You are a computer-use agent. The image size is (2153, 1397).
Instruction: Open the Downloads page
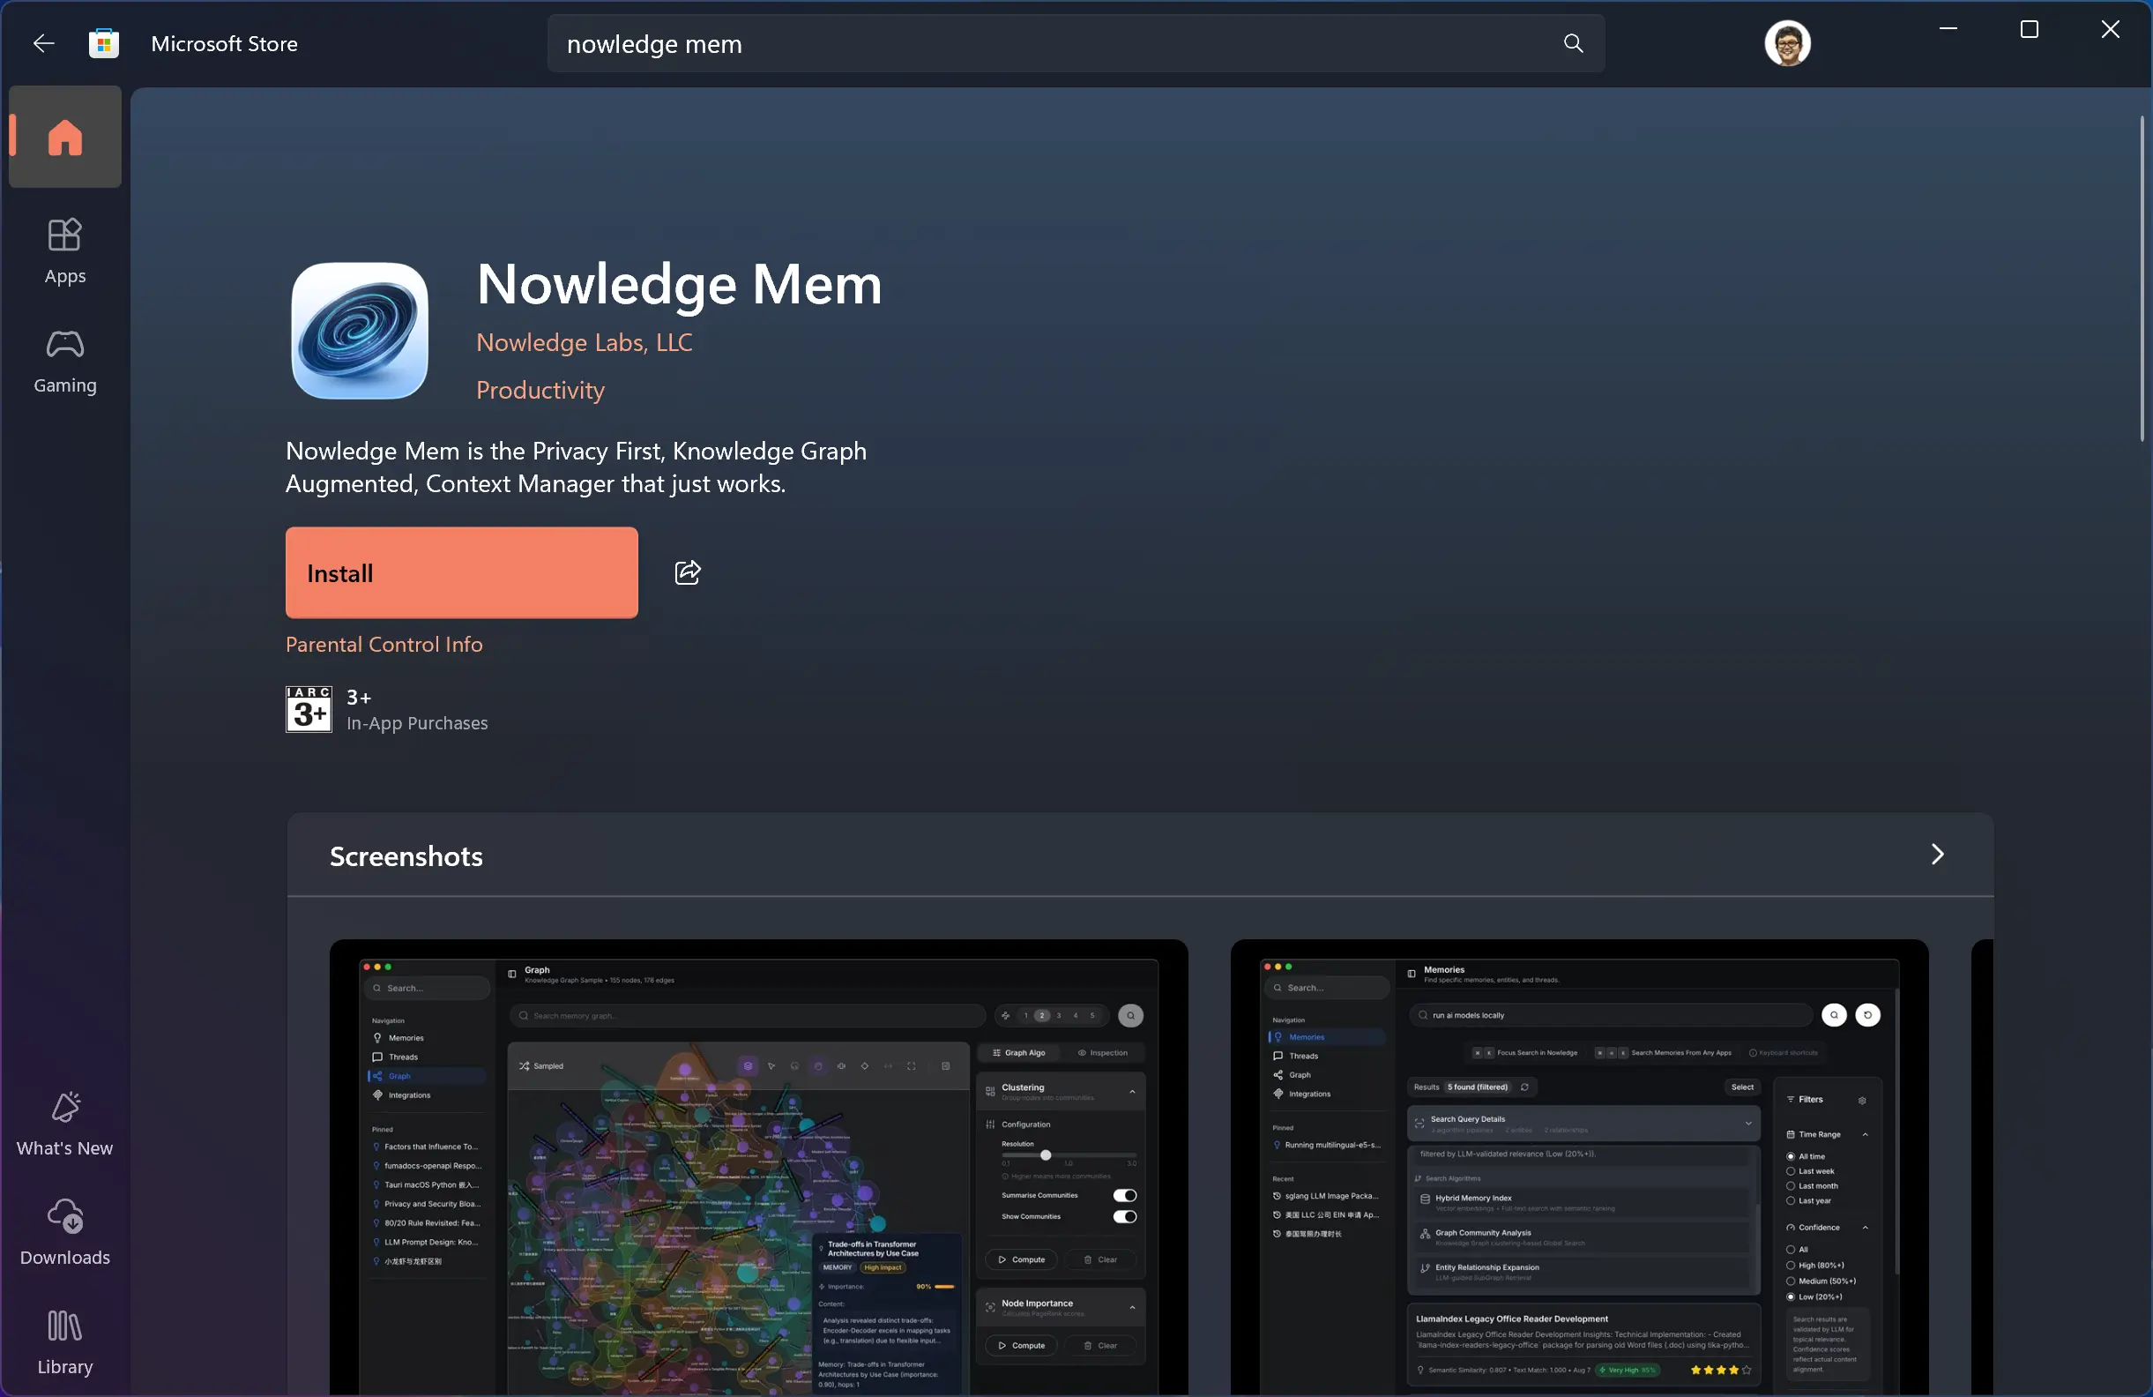65,1232
